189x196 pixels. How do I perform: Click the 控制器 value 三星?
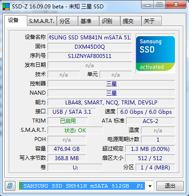click(111, 84)
